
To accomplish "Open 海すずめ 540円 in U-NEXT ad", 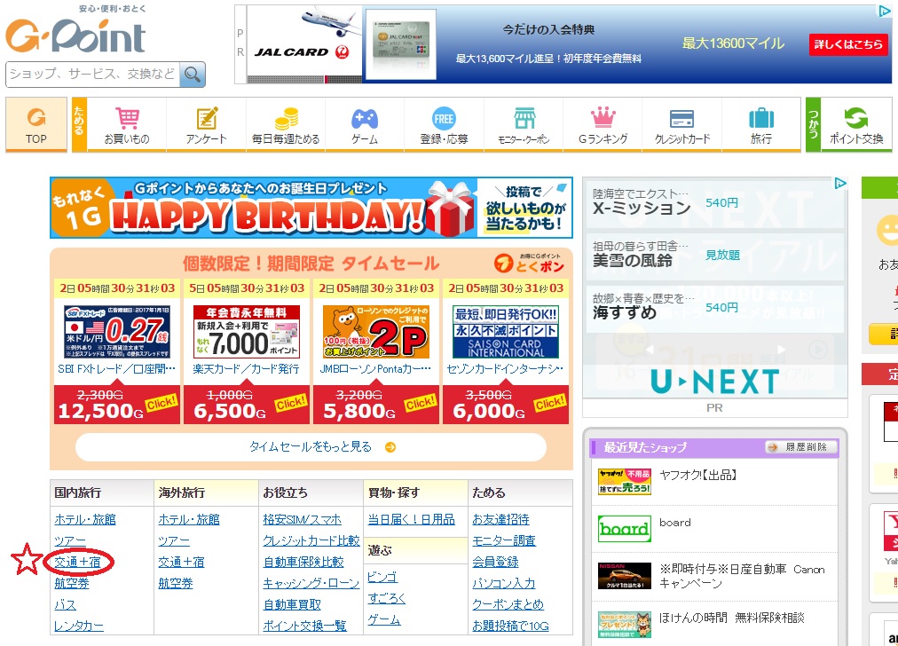I will [714, 308].
